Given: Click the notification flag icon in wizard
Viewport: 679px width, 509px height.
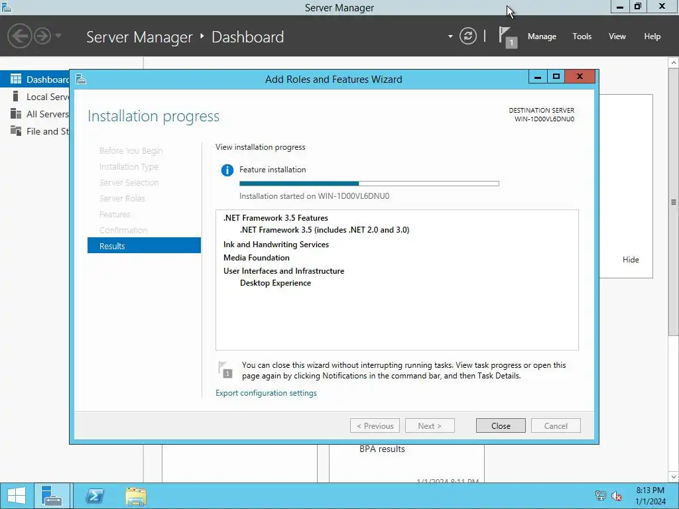Looking at the screenshot, I should 225,369.
